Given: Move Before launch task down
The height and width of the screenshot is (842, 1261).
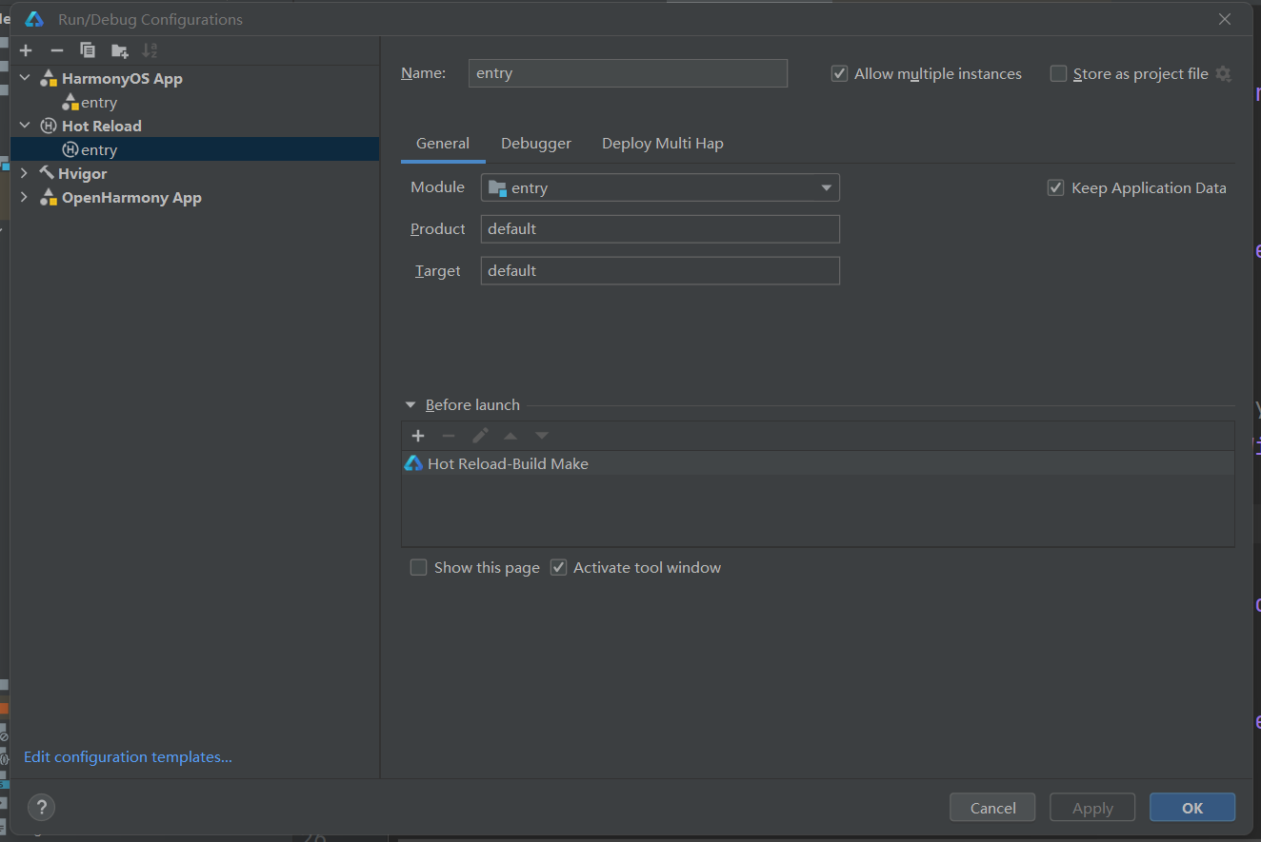Looking at the screenshot, I should point(542,436).
